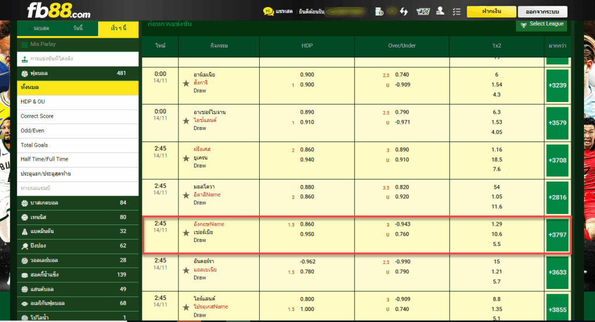Click 1x2 odds 54 for มอลโดวา
This screenshot has height=322, width=595.
point(497,187)
